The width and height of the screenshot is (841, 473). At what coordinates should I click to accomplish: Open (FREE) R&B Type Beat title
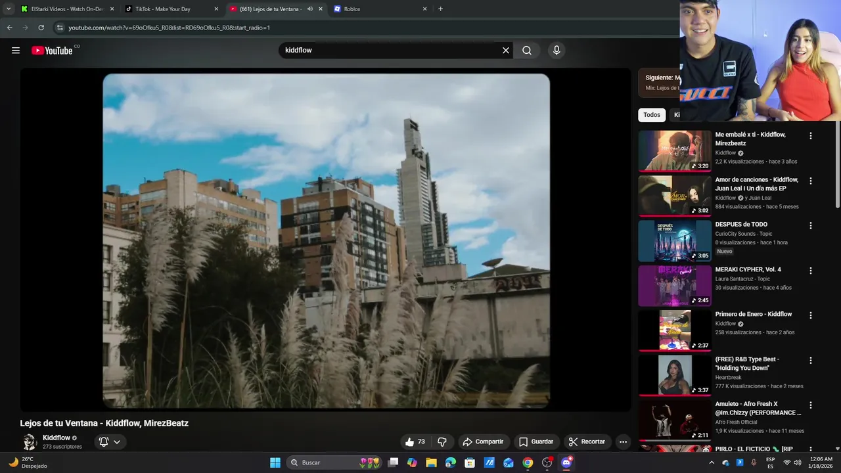748,363
